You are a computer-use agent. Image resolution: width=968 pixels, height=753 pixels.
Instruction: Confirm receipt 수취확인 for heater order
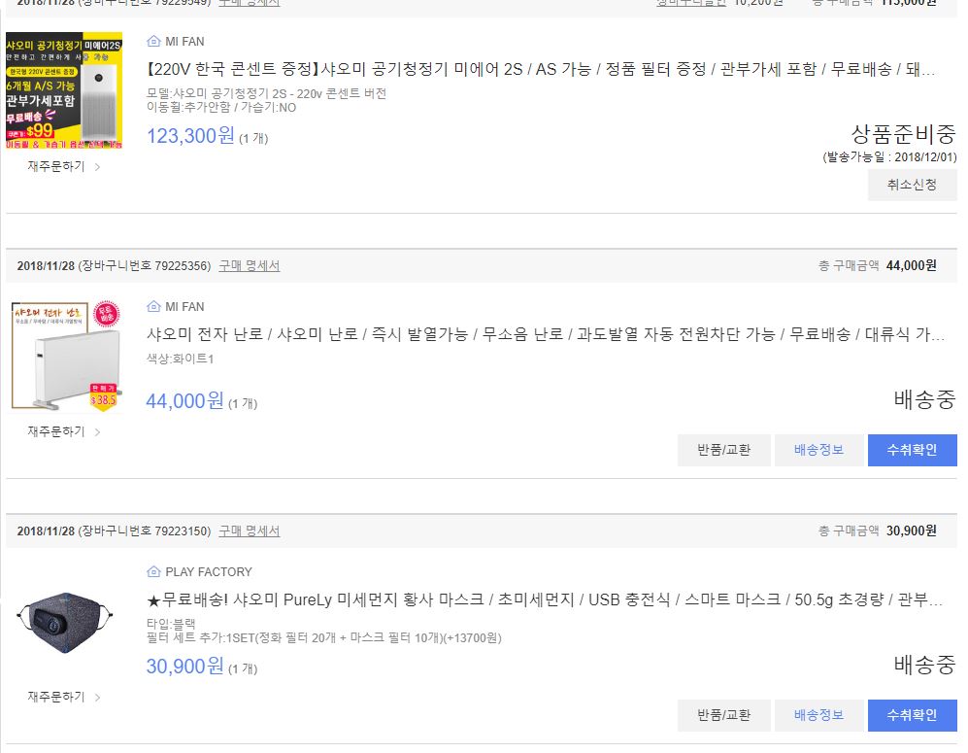coord(912,450)
